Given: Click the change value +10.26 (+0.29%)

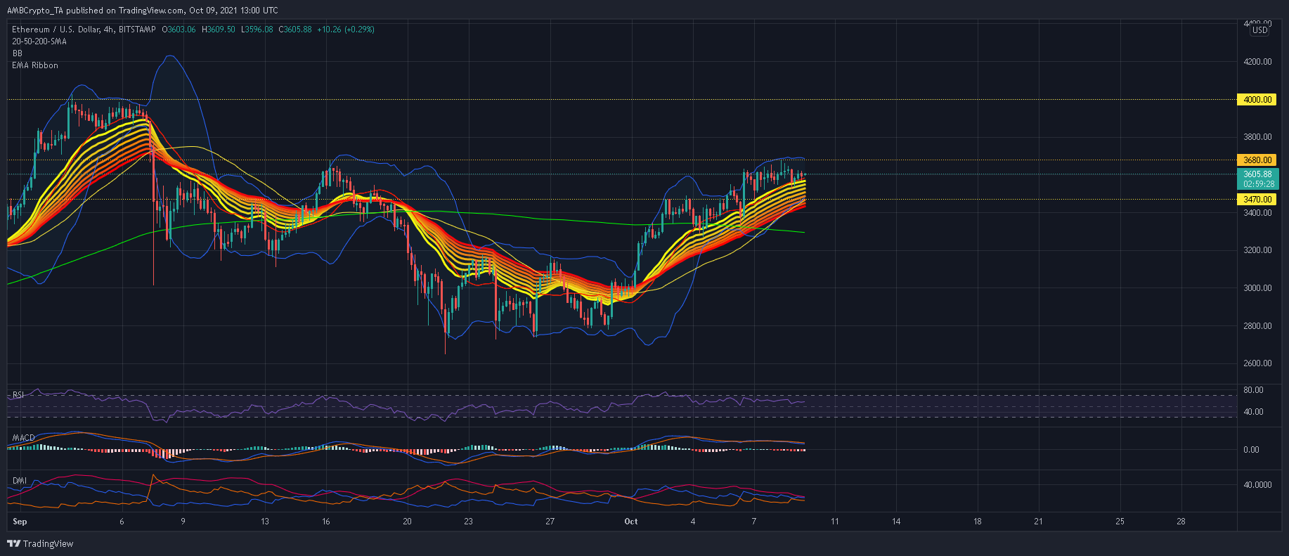Looking at the screenshot, I should 346,30.
